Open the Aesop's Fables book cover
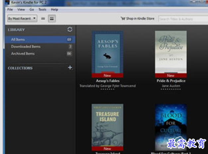 coord(107,54)
